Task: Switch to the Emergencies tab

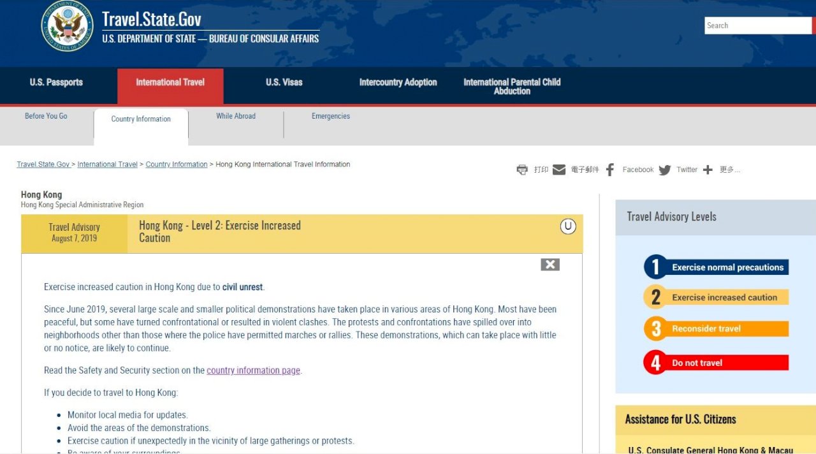Action: [x=331, y=116]
